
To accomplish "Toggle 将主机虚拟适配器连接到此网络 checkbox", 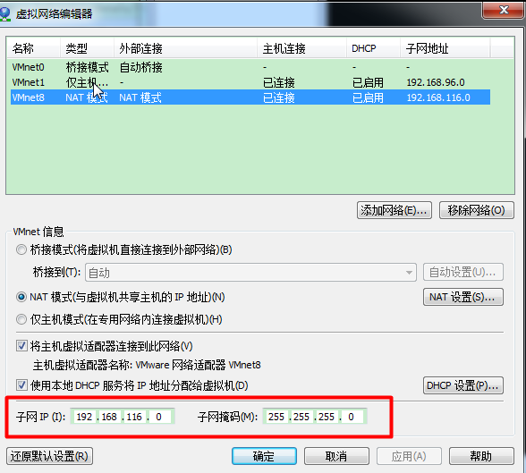I will point(21,346).
